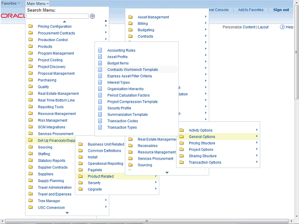Open Period Calculation Factors page link

click(128, 95)
